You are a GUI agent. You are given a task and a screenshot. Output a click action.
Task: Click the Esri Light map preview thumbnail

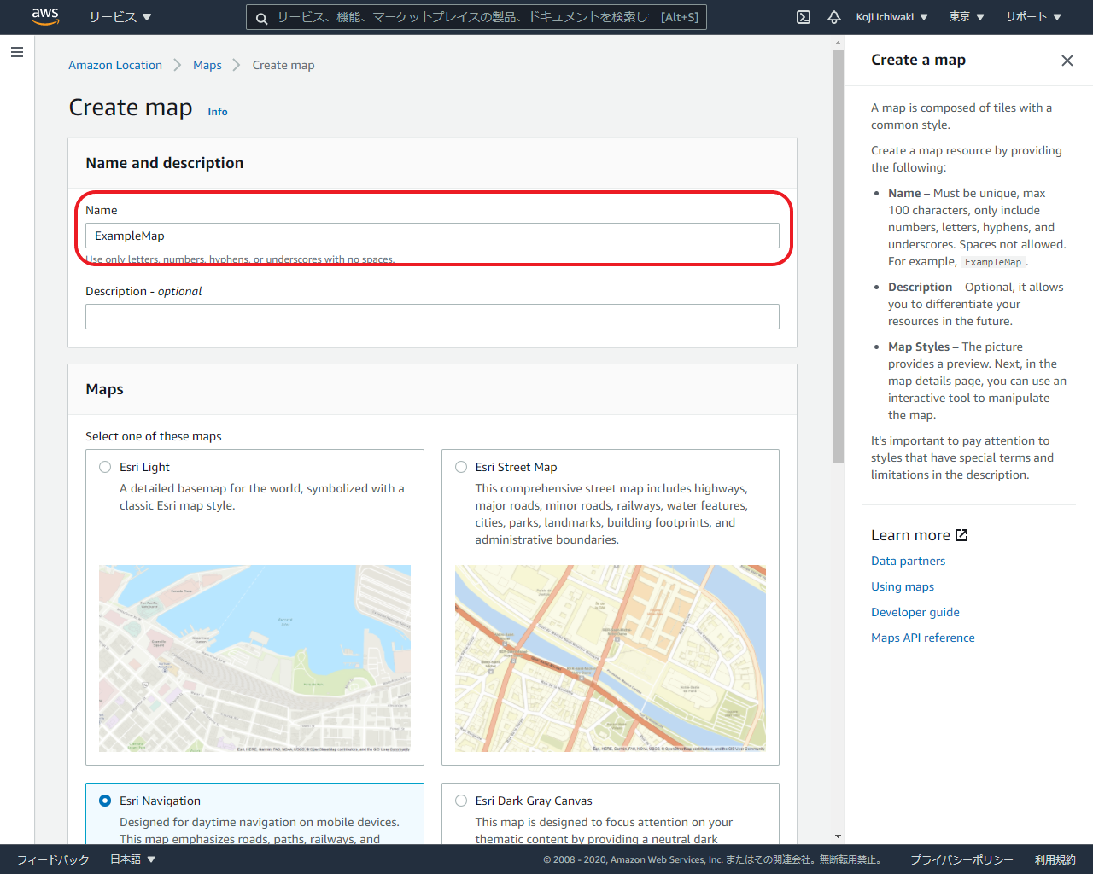(x=254, y=658)
